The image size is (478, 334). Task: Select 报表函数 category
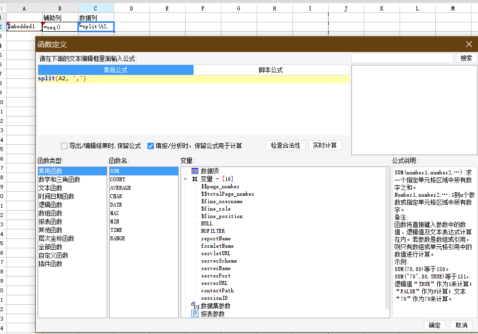pos(72,222)
